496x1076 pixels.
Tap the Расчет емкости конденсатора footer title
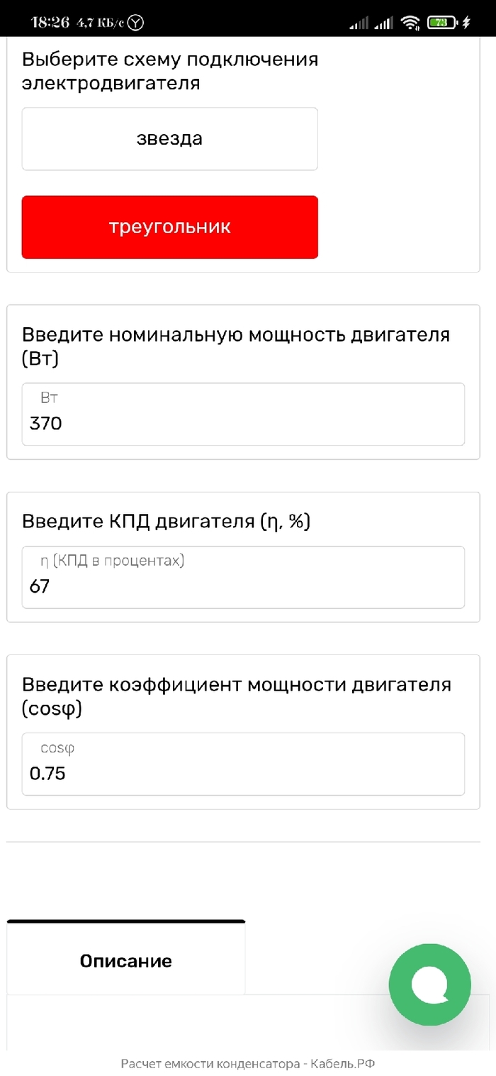tap(247, 1063)
